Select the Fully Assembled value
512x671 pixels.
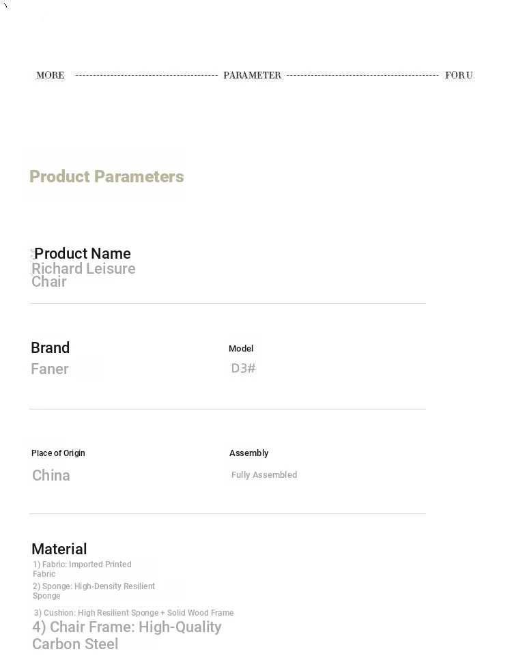coord(264,475)
